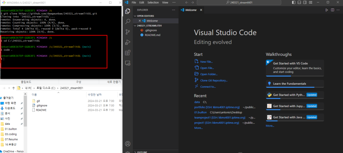Open the Extensions view
343x153 pixels.
128,53
